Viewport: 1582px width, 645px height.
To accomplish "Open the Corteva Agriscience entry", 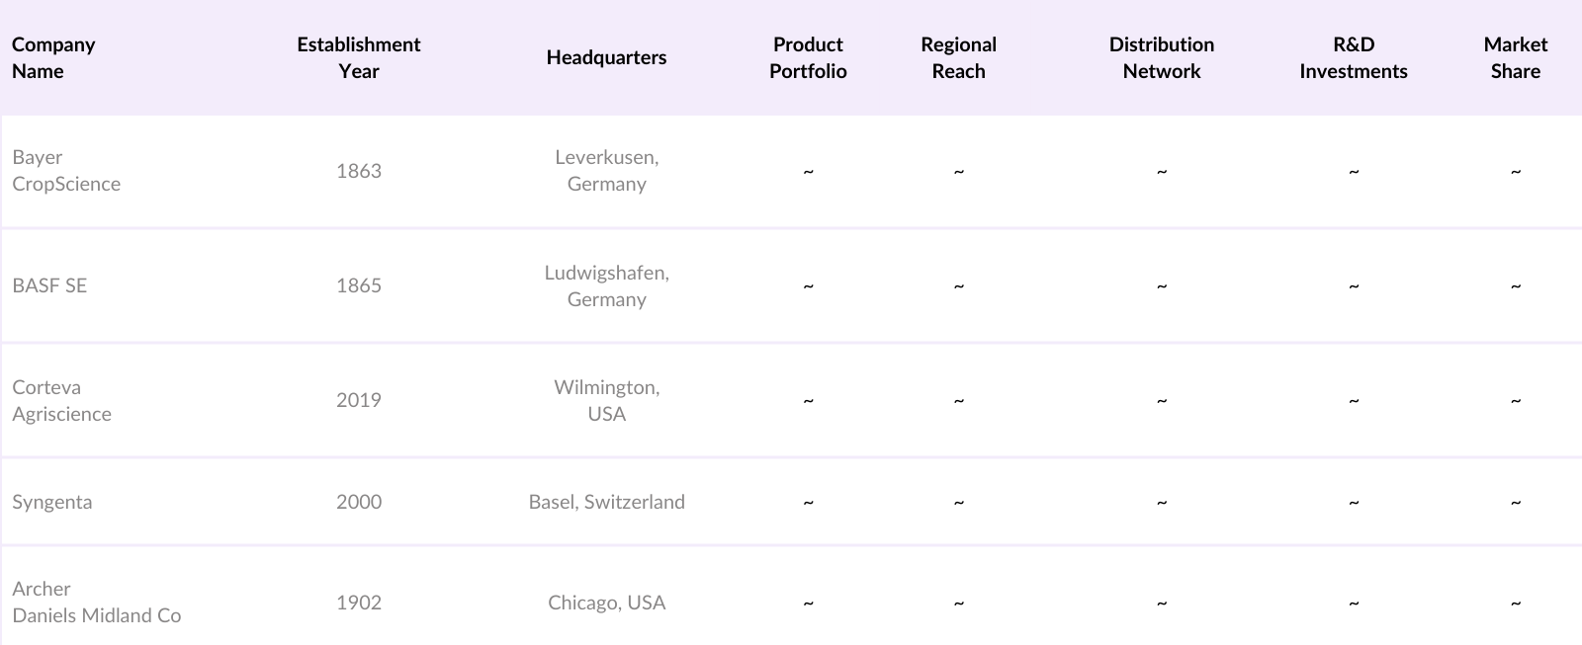I will coord(61,400).
